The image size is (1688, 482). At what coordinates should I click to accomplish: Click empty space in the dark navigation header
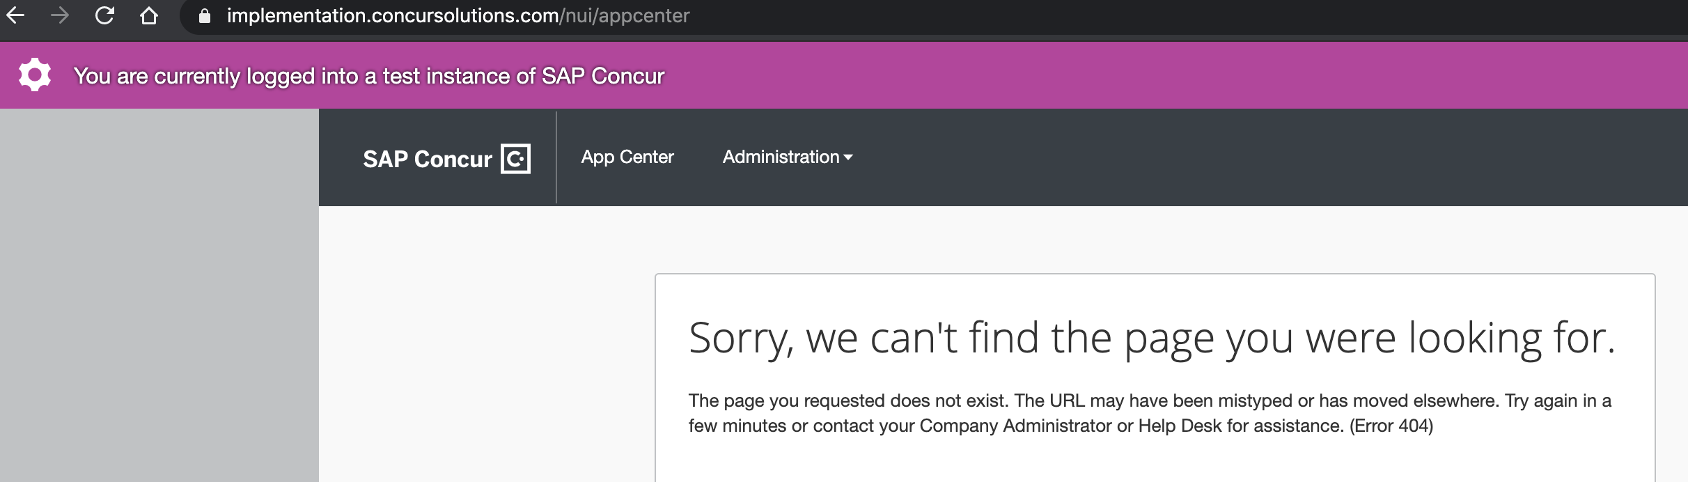pyautogui.click(x=1253, y=157)
